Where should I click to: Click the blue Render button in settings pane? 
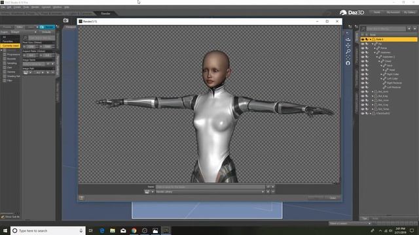[x=47, y=27]
